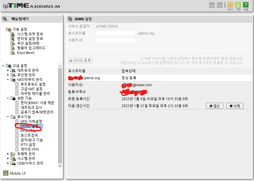The width and height of the screenshot is (254, 182).
Task: Expand the 시스템 관리 node
Action: click(x=8, y=158)
